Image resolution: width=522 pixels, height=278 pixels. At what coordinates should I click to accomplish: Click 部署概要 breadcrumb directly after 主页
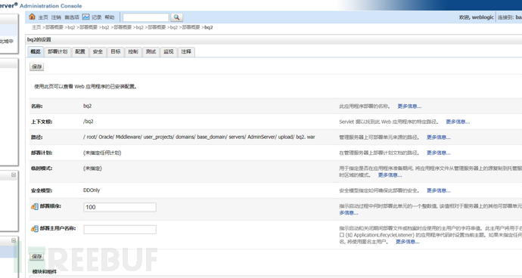click(54, 27)
